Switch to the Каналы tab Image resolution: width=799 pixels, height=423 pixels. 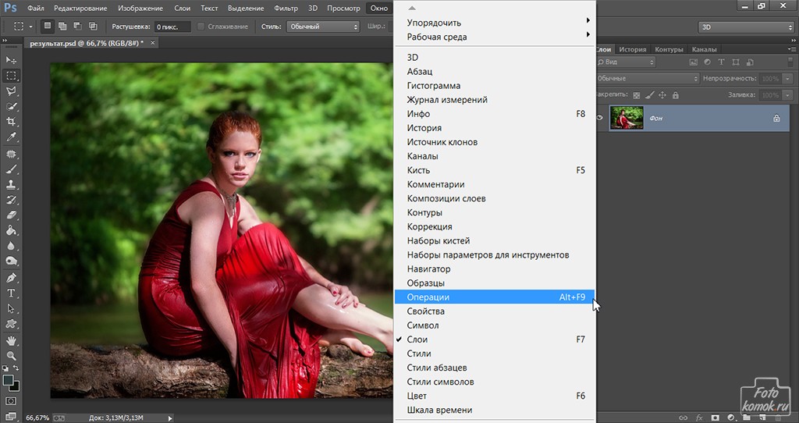coord(704,49)
